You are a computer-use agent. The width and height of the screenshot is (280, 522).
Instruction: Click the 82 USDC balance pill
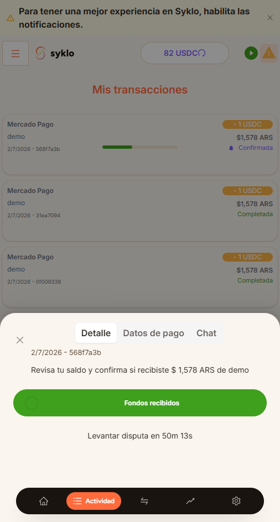click(x=185, y=53)
